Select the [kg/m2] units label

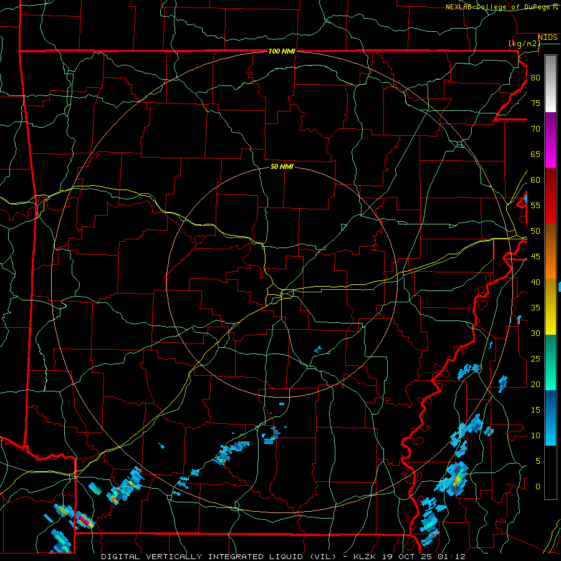point(524,44)
